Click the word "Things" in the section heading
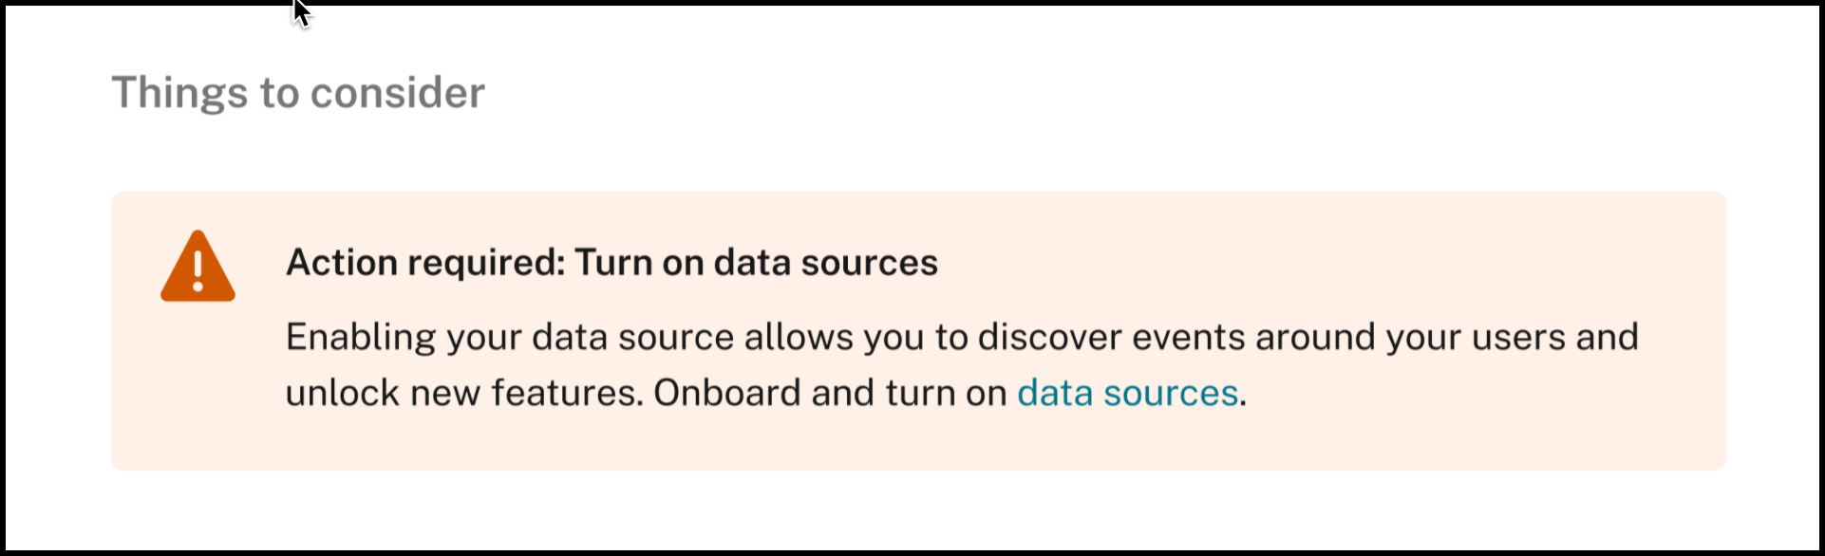Screen dimensions: 1825x556 (179, 93)
